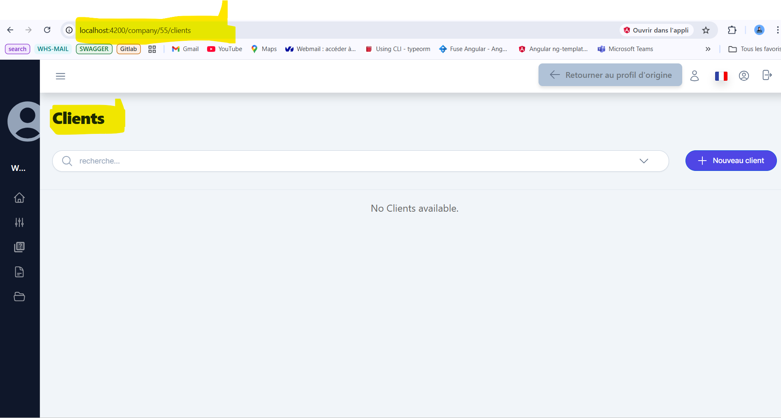
Task: Open the SWAGGER bookmark
Action: tap(94, 49)
